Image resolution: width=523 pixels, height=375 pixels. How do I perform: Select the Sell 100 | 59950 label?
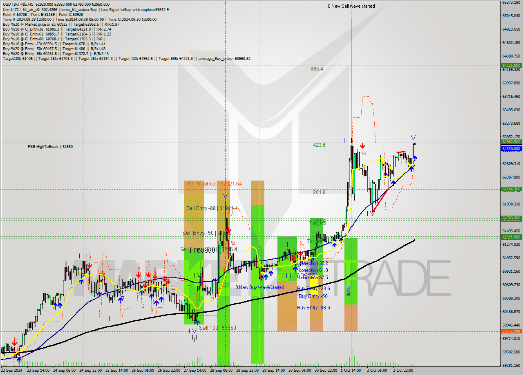point(217,328)
